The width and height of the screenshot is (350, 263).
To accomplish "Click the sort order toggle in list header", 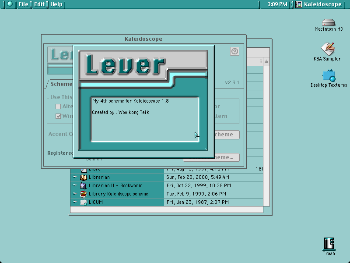I will click(266, 61).
